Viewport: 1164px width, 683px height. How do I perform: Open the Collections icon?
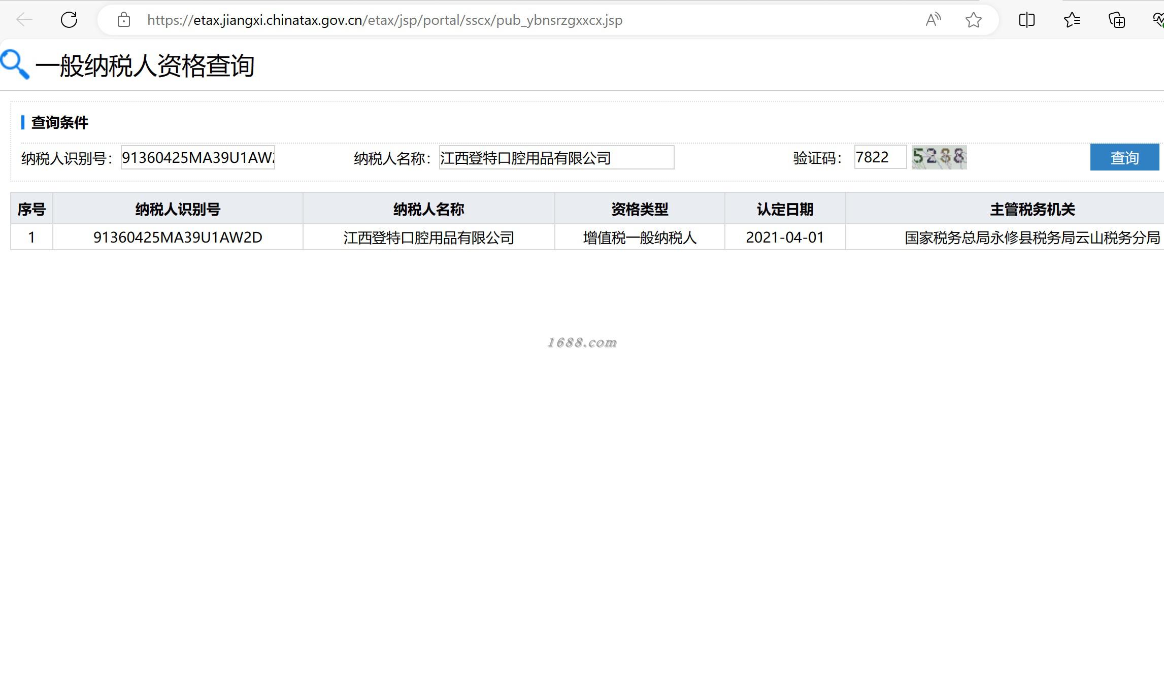[1116, 20]
